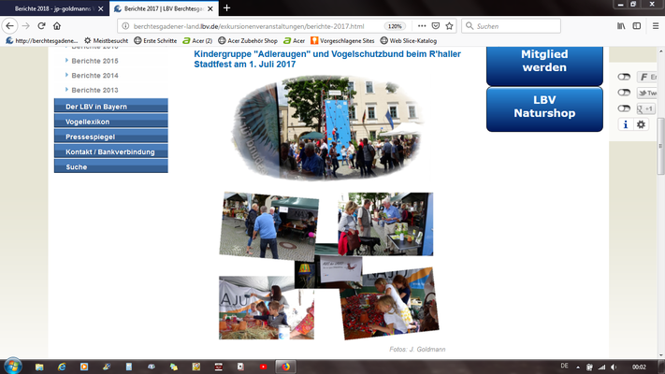Open the Der LBV in Bayern menu

[x=111, y=106]
